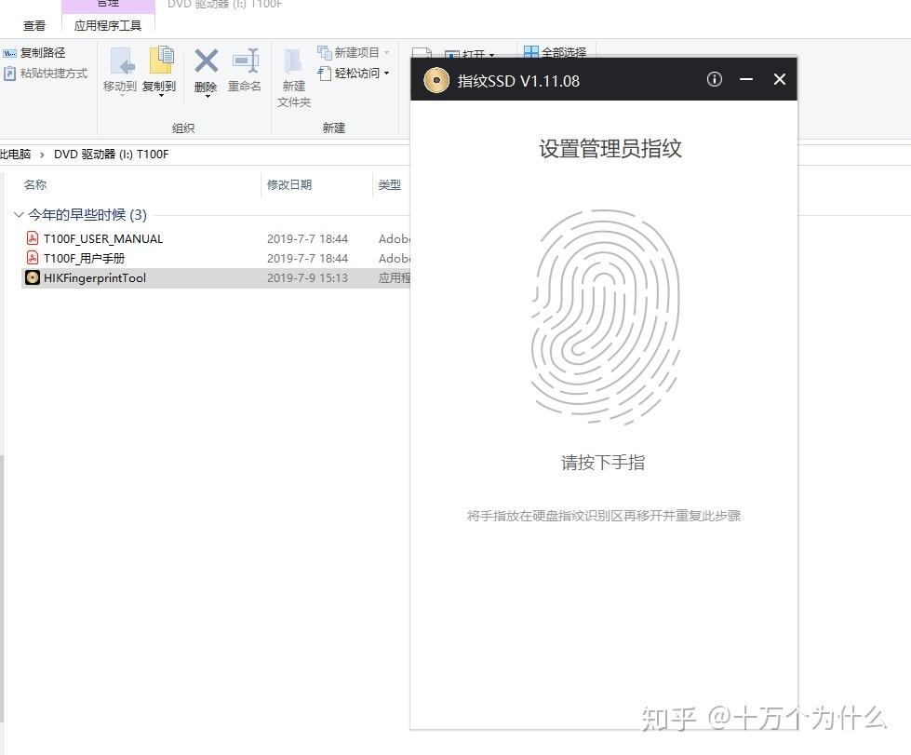Click the Copy to (复制到) icon

point(161,61)
